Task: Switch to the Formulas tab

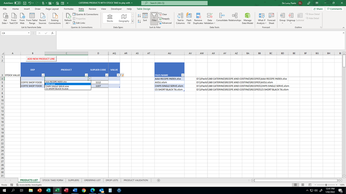Action: click(69, 9)
